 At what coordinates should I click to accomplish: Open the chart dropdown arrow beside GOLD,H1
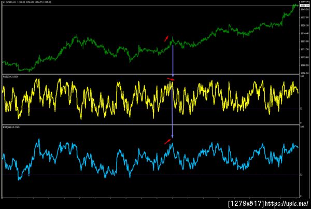(4, 2)
